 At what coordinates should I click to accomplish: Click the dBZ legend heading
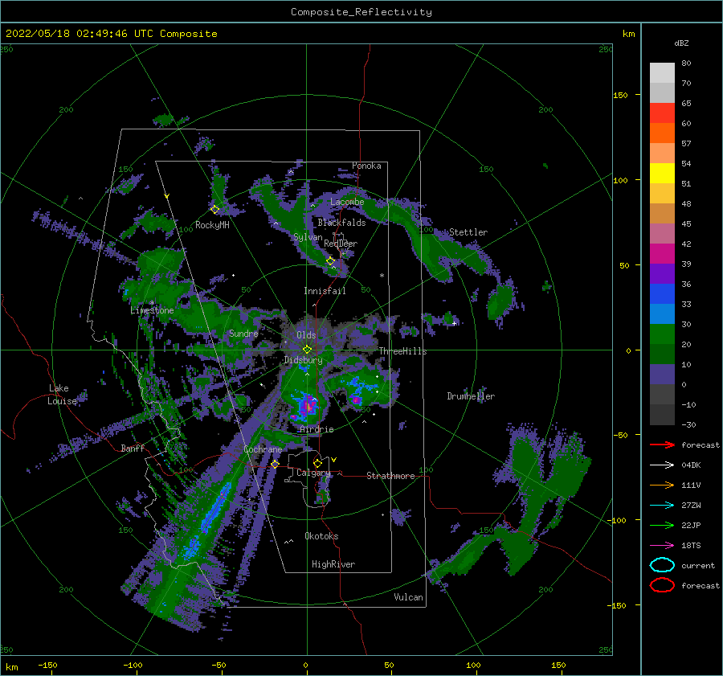click(681, 43)
